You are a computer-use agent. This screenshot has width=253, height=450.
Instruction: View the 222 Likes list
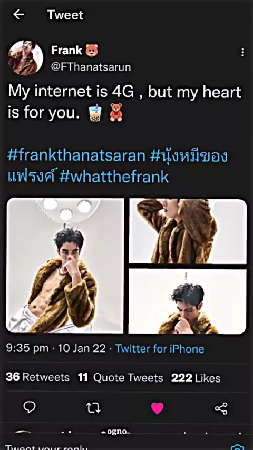(x=196, y=378)
